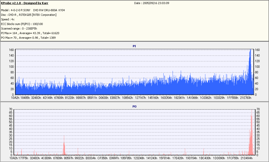The image size is (269, 162).
Task: Click the 145160h axis label
Action: click(x=153, y=98)
